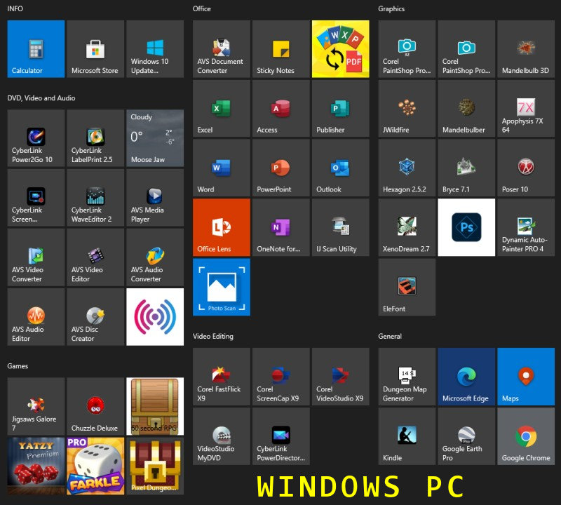Open Sticky Notes tile

pyautogui.click(x=281, y=48)
